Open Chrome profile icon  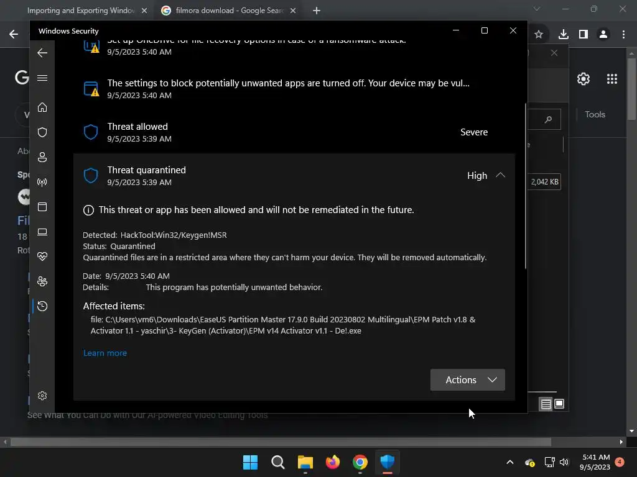603,35
